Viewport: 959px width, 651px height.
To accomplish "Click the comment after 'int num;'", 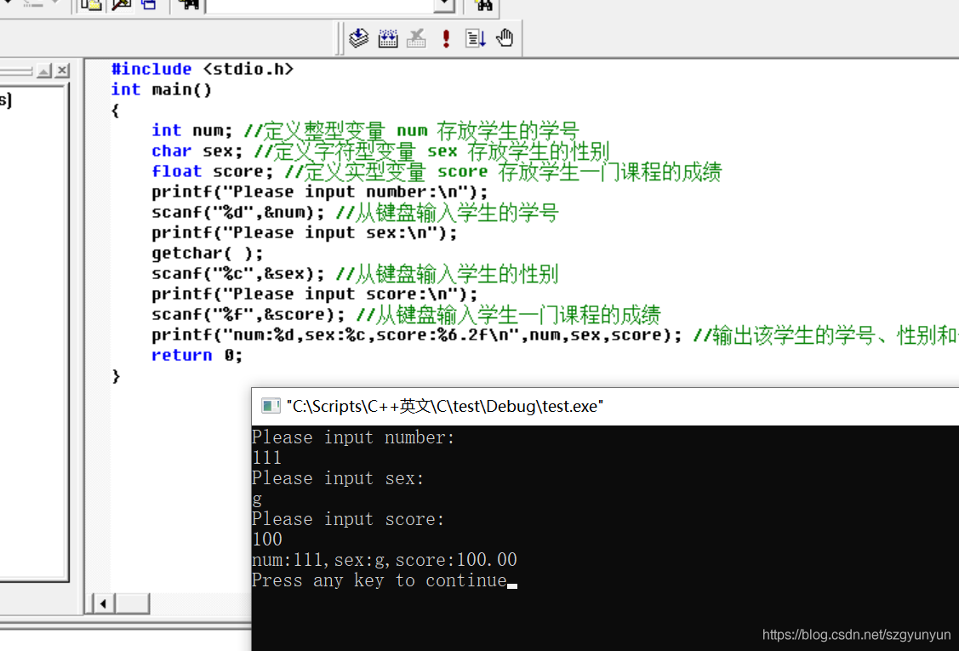I will [411, 131].
